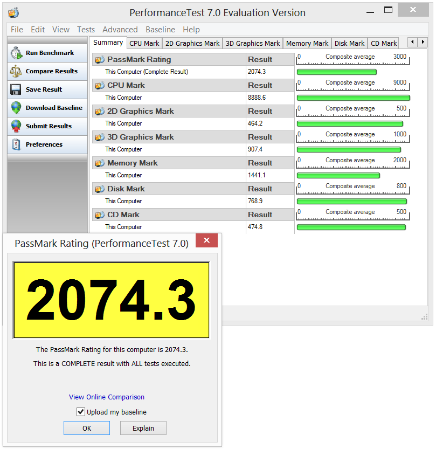
Task: Click the PassMark Rating composite average scale
Action: 352,59
